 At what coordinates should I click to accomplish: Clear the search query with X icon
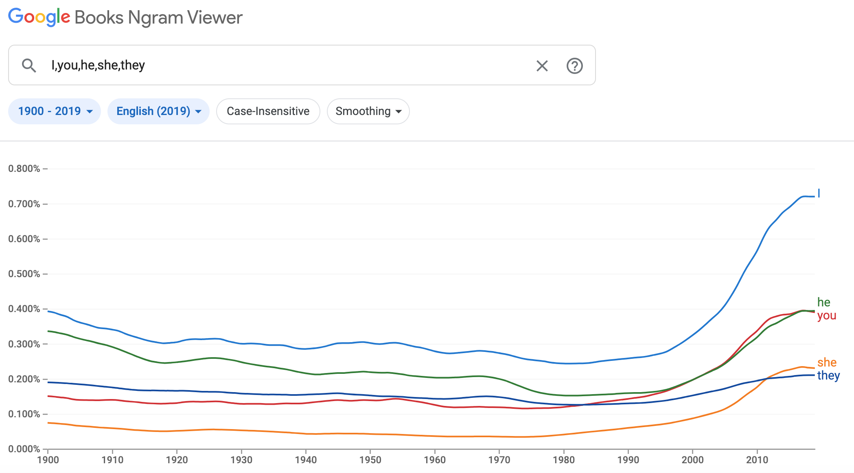pos(542,66)
